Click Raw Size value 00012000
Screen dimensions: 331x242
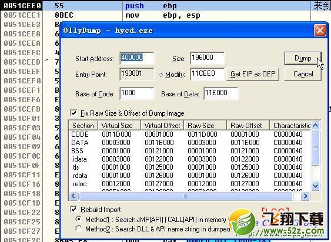coord(202,184)
